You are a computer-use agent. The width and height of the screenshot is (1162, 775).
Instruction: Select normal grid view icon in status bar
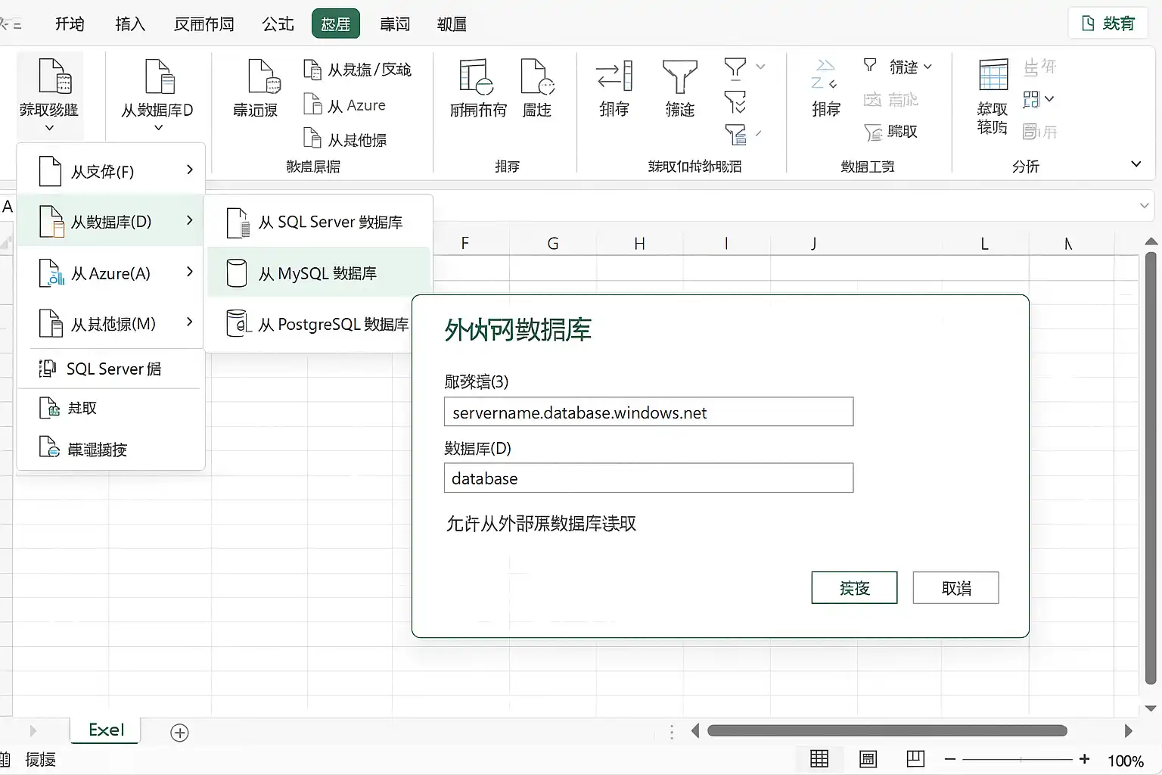(819, 758)
